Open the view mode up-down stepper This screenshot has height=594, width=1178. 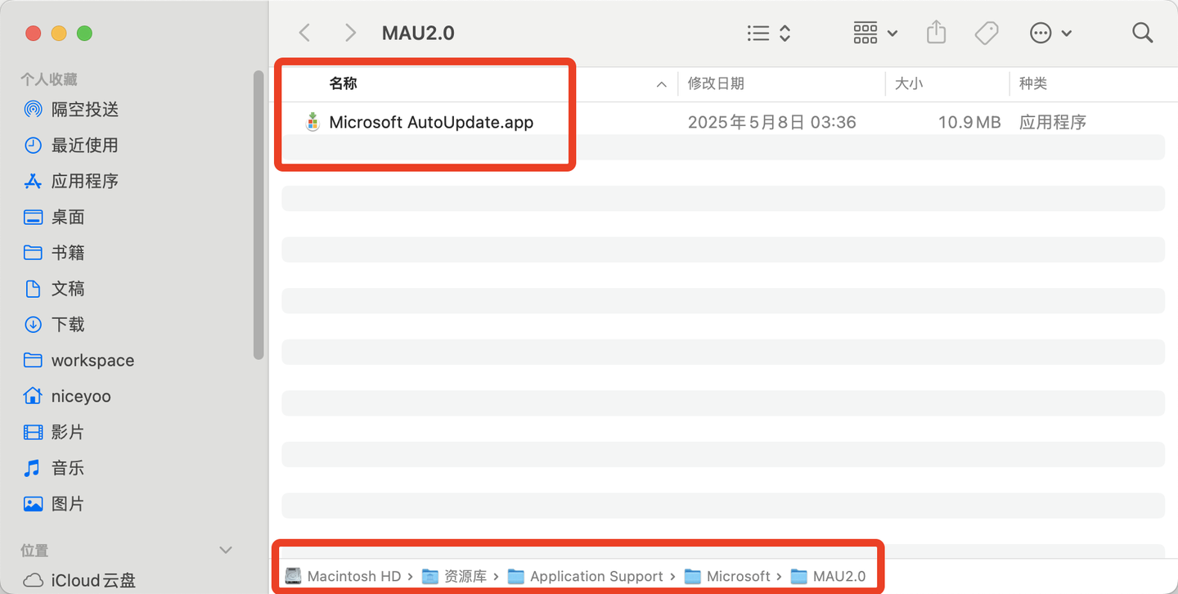pyautogui.click(x=785, y=33)
